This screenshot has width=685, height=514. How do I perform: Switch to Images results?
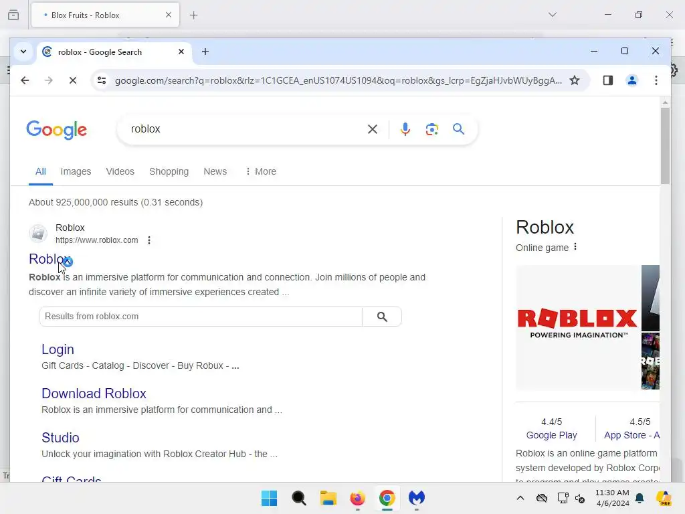pos(76,171)
